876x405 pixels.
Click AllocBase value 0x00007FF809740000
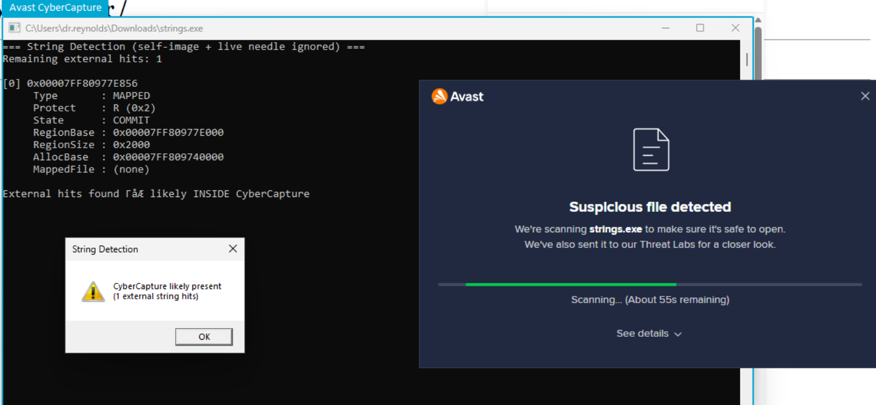pyautogui.click(x=168, y=157)
